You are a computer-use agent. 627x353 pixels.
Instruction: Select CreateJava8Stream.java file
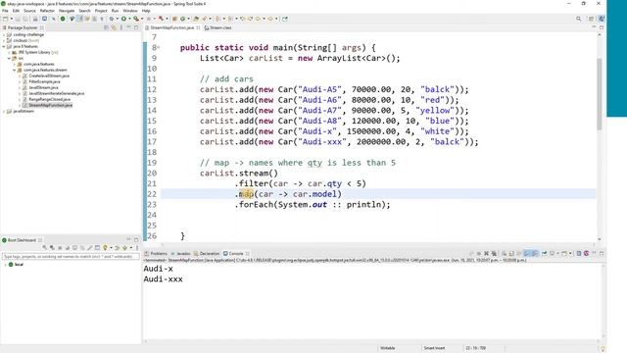(49, 76)
